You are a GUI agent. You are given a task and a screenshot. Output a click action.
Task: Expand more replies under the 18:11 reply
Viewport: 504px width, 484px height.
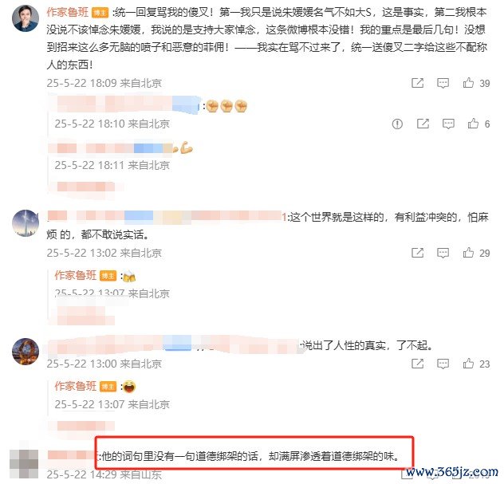click(x=86, y=187)
